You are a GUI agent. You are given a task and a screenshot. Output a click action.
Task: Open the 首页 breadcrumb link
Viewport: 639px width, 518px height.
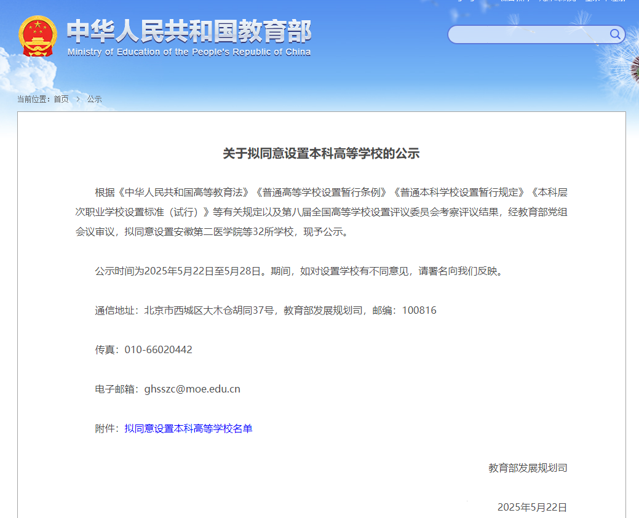[61, 99]
